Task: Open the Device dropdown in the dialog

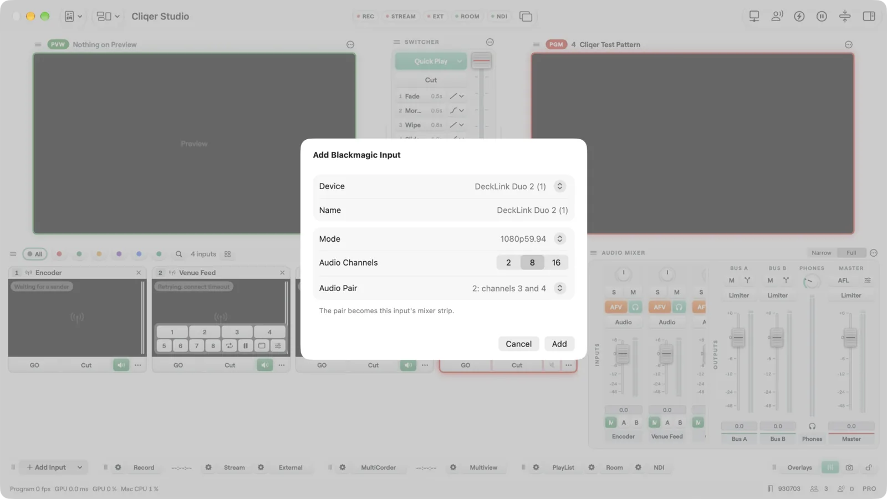Action: (x=559, y=186)
